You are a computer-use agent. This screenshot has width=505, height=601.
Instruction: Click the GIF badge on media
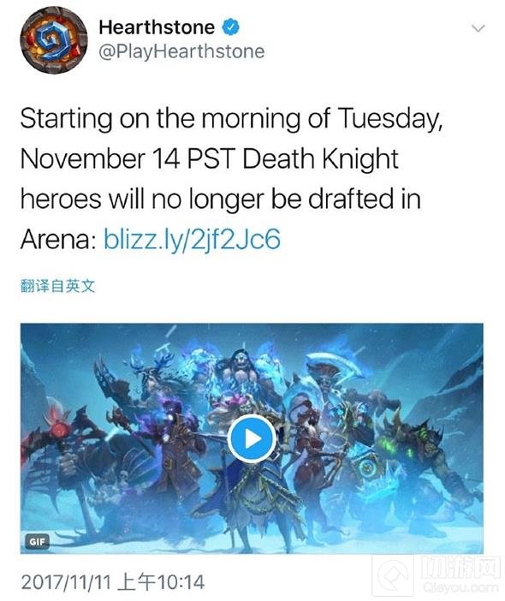click(x=37, y=542)
